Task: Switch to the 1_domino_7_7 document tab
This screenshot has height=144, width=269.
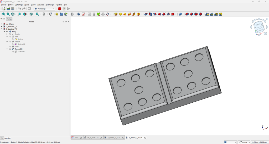Action: [x=114, y=137]
